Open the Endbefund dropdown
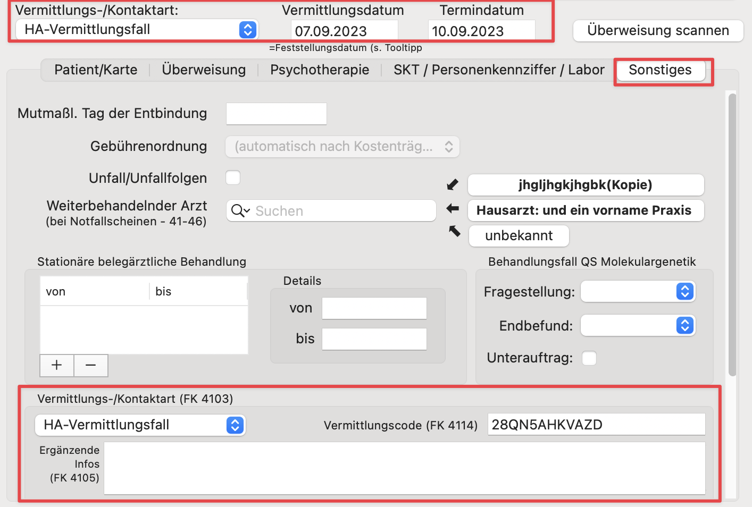This screenshot has width=752, height=507. [638, 325]
